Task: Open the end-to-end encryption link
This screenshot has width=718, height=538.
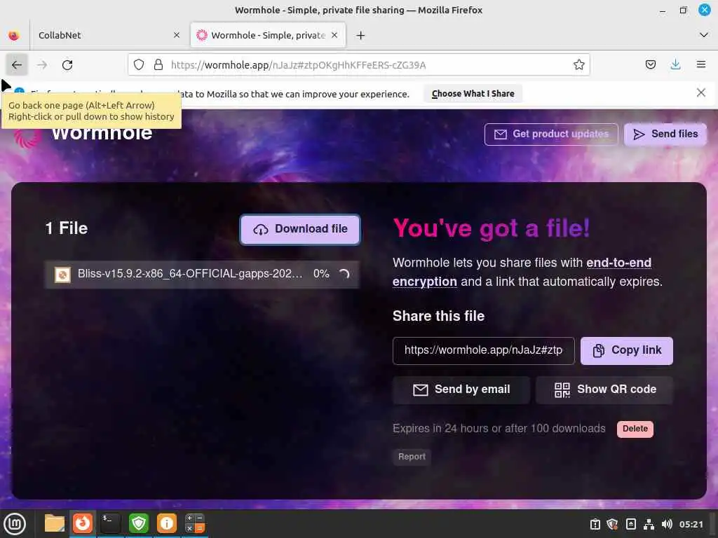Action: pos(522,273)
